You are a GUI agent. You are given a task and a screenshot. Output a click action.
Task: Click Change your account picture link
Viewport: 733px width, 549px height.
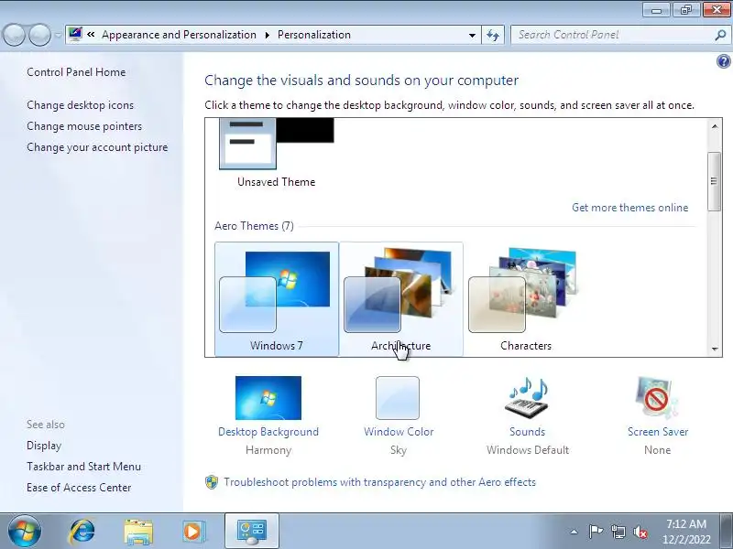tap(97, 147)
